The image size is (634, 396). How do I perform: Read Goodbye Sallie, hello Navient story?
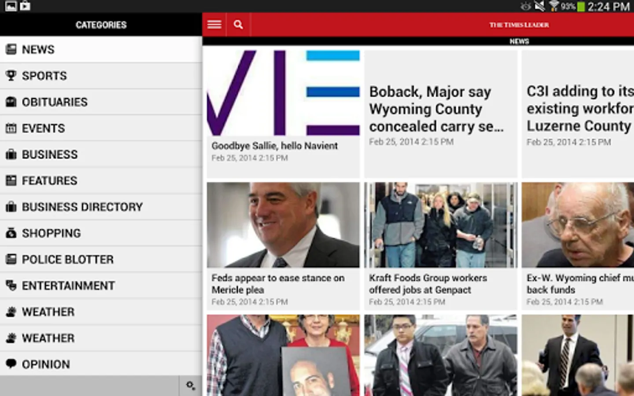point(274,146)
